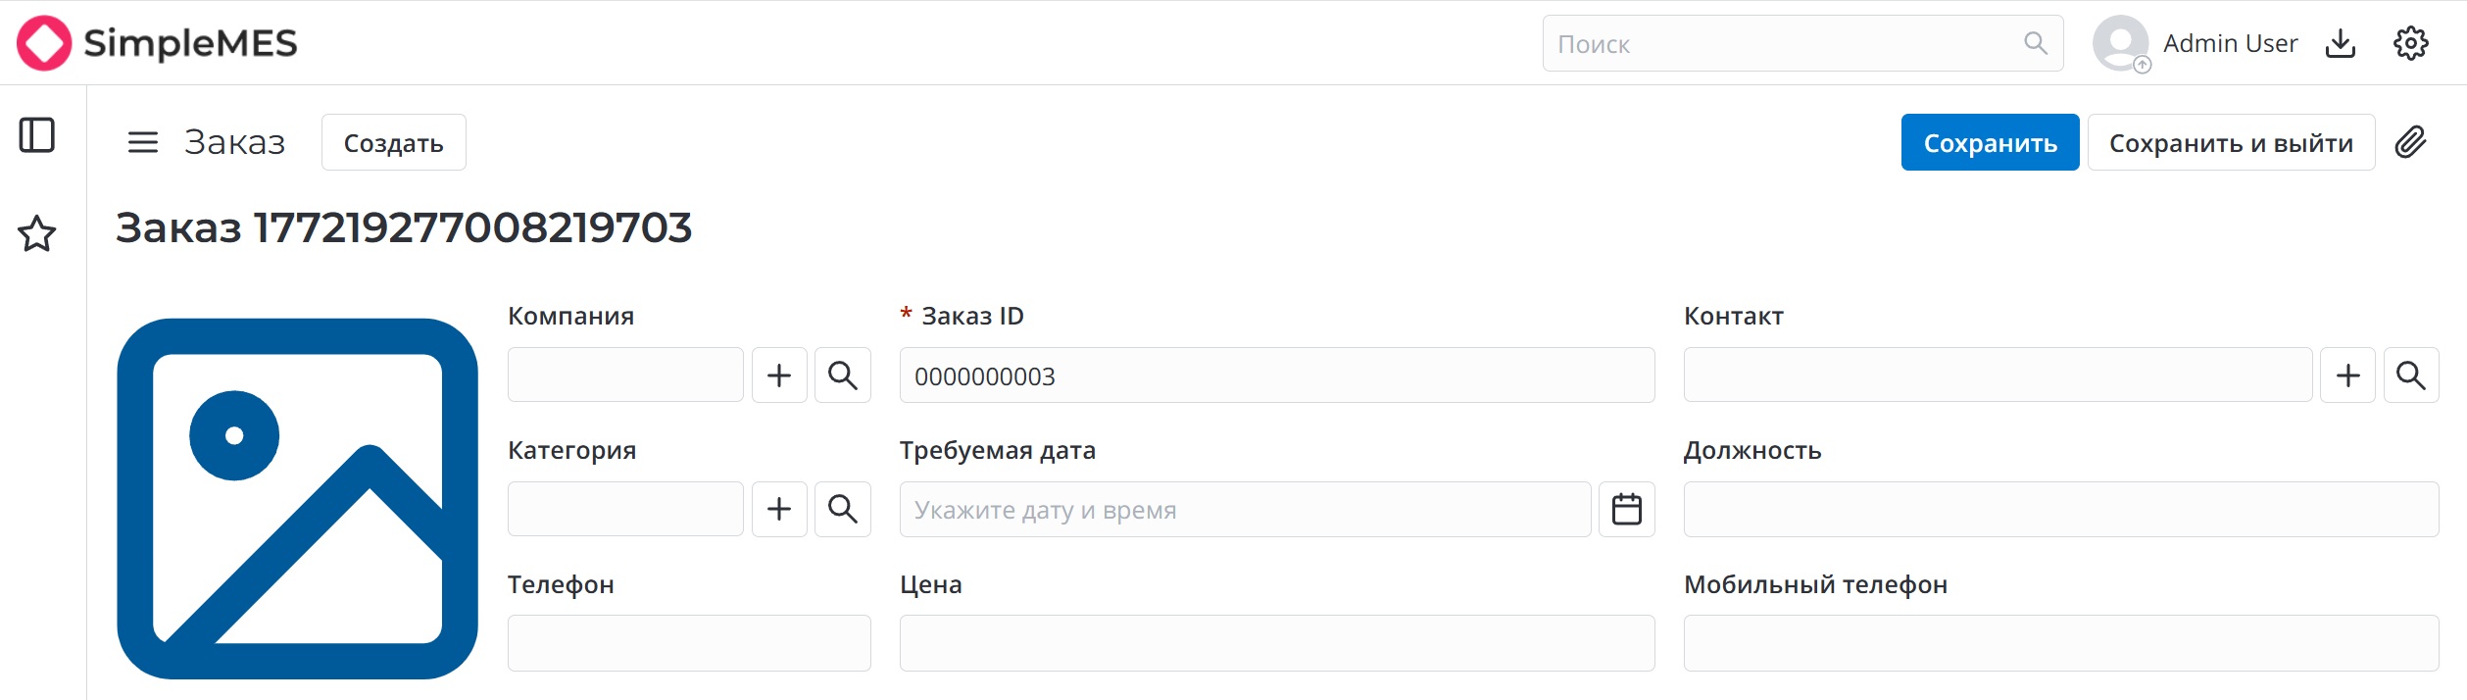2467x700 pixels.
Task: Search Контакт using magnifier icon
Action: click(2412, 375)
